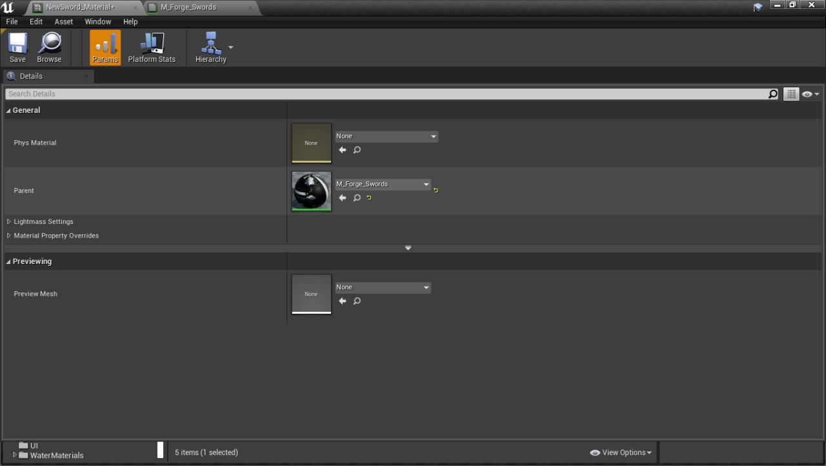Close the NewSword_Material tab

coord(135,7)
